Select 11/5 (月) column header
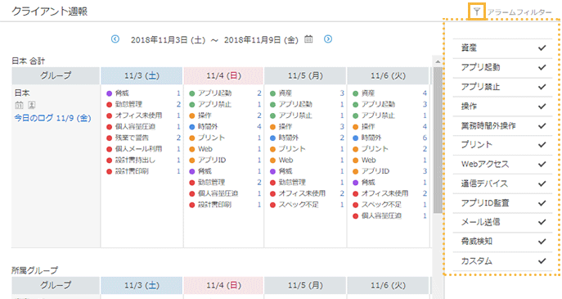This screenshot has width=562, height=299. click(305, 75)
